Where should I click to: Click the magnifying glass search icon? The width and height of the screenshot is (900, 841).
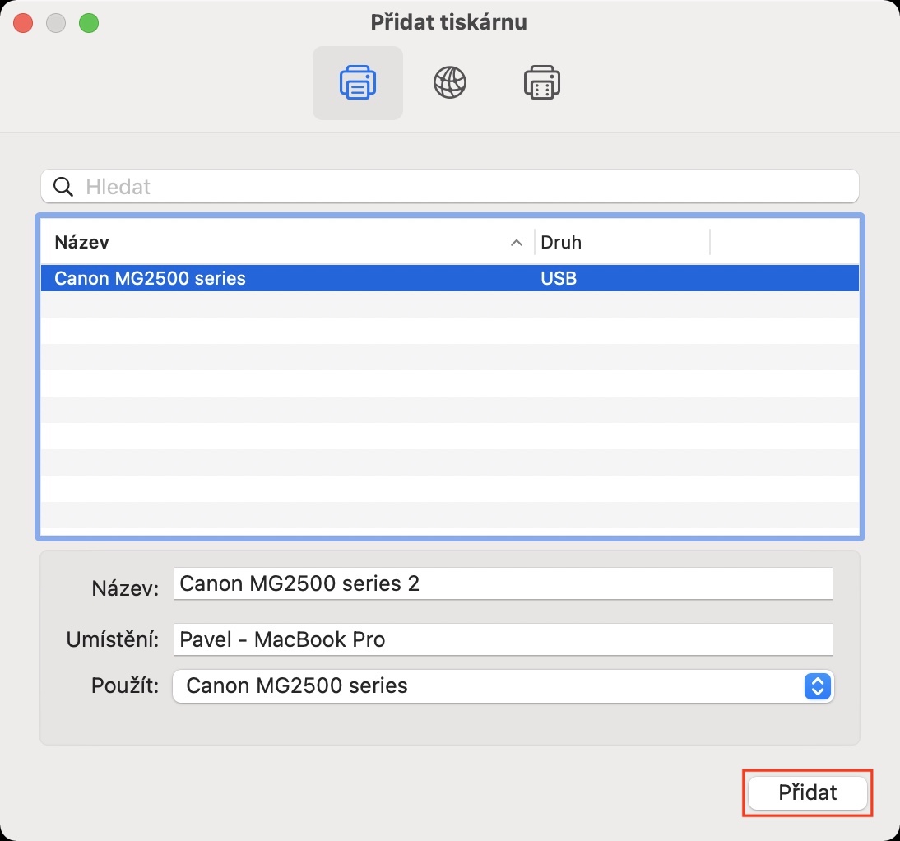coord(63,187)
